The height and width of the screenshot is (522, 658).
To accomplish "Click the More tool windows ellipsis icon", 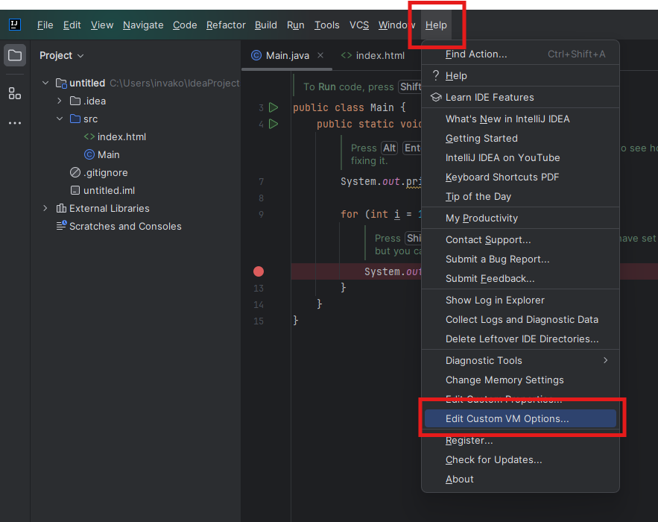I will 15,123.
